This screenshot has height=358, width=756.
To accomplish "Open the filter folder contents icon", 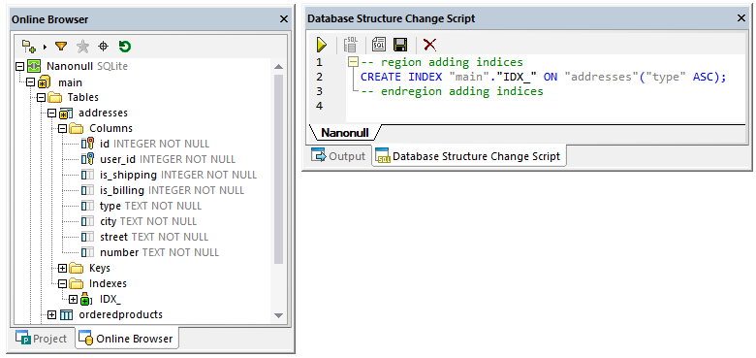I will (x=61, y=47).
